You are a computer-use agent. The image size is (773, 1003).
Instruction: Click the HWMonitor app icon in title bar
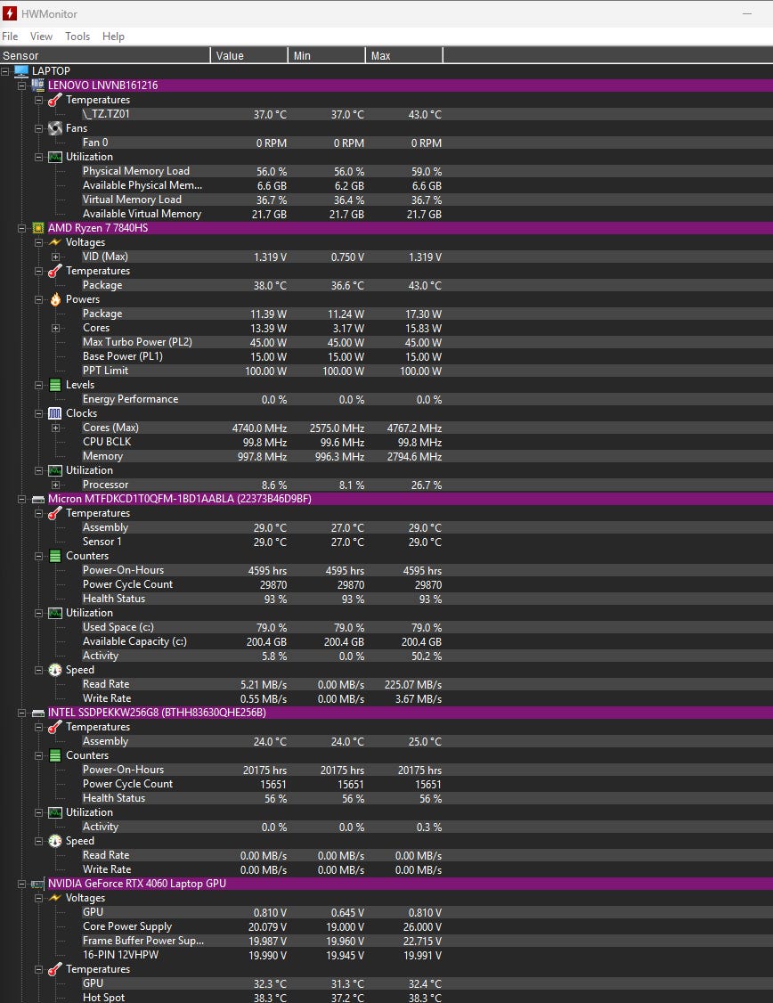(x=10, y=13)
